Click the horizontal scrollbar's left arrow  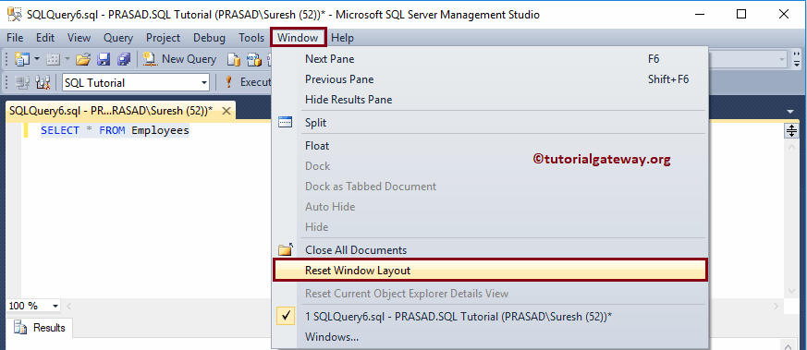[68, 307]
